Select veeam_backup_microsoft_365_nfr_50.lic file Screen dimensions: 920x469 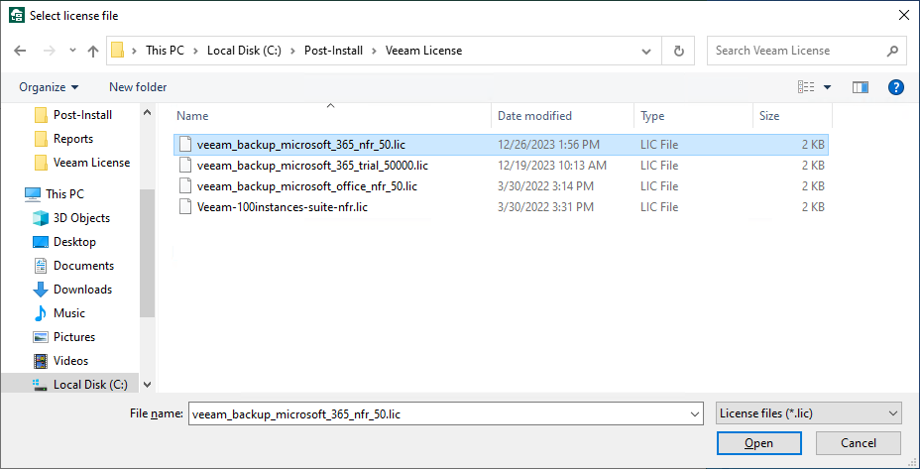pos(501,145)
